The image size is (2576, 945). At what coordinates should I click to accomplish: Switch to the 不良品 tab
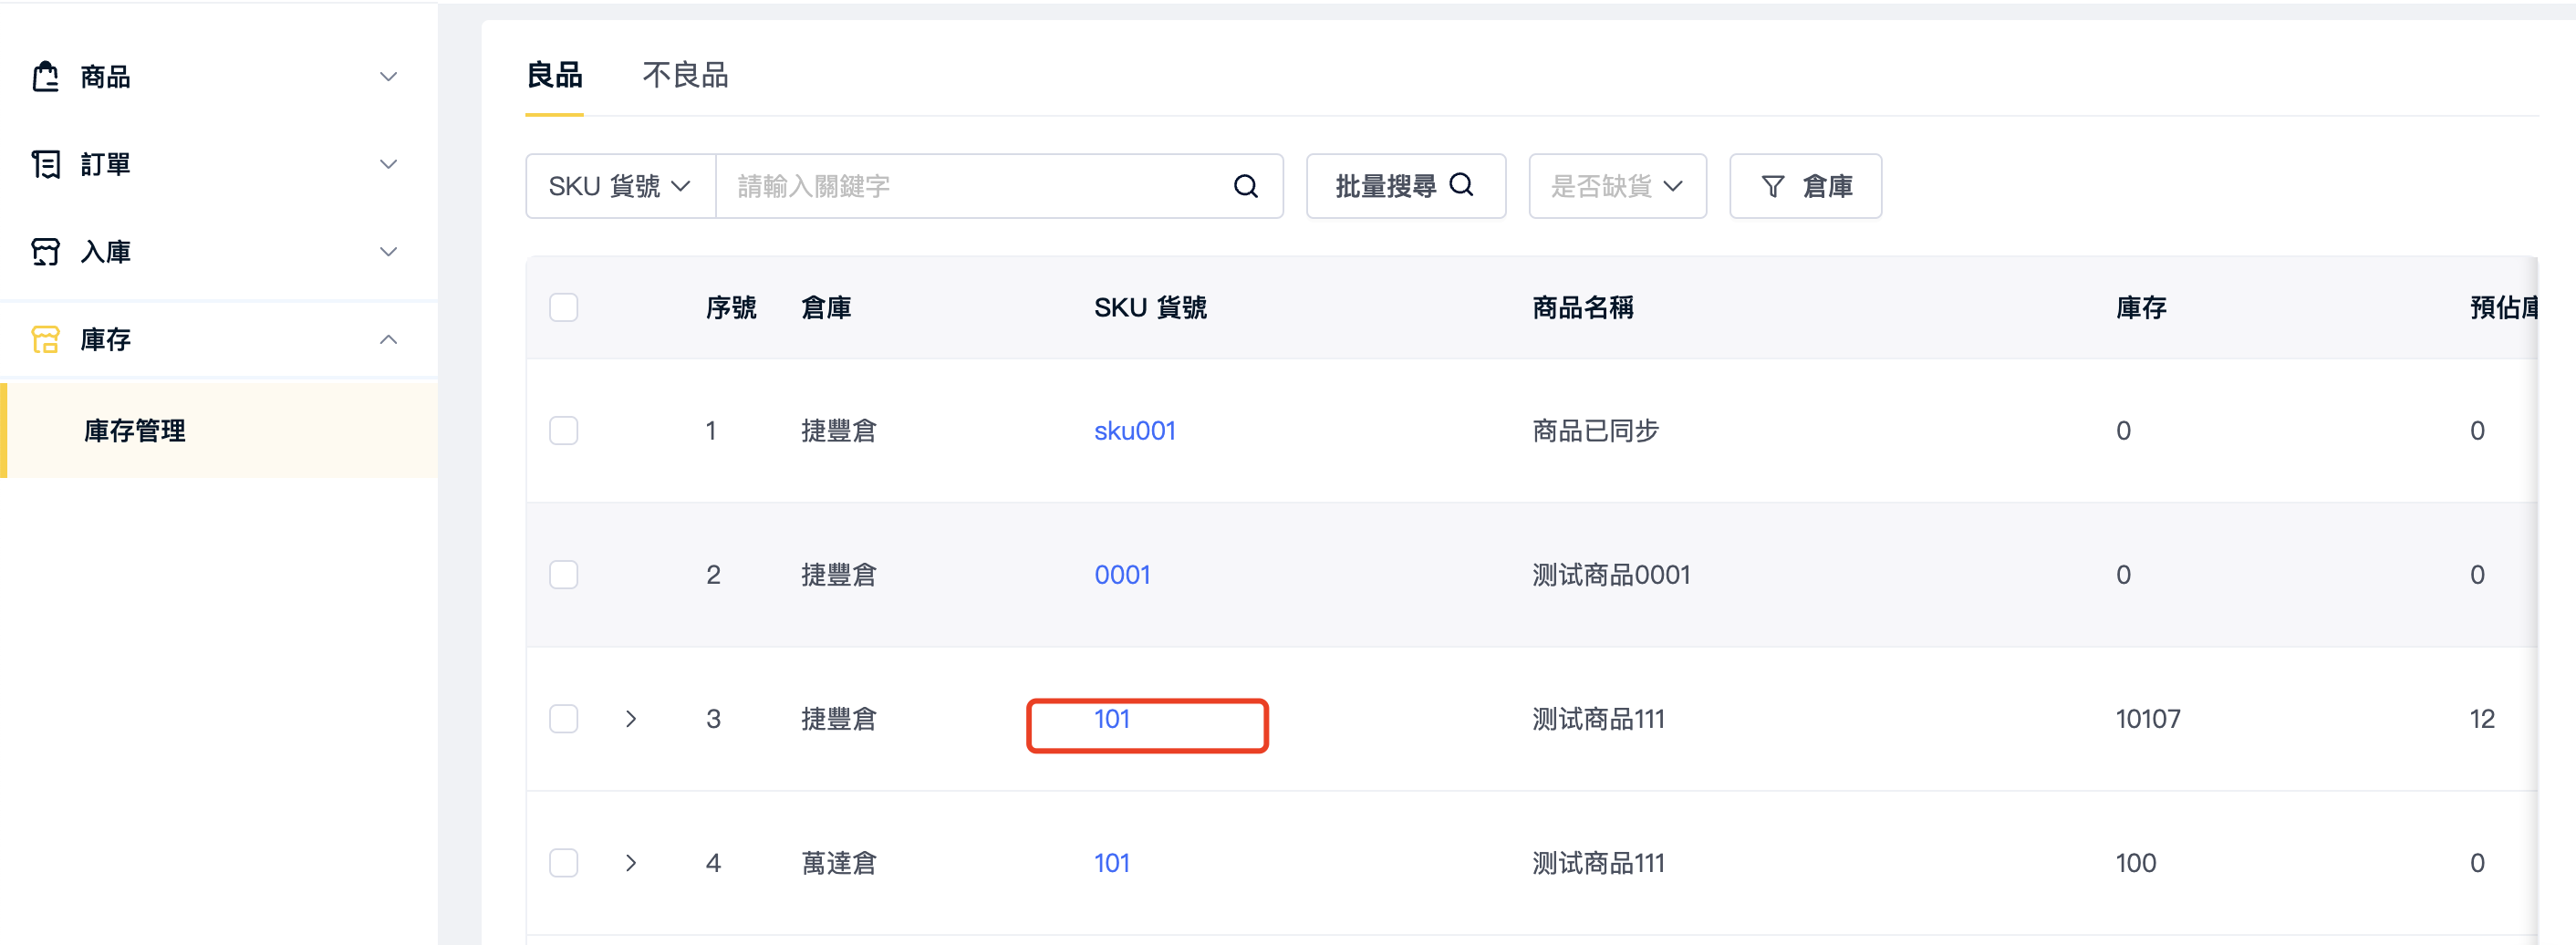click(x=685, y=75)
